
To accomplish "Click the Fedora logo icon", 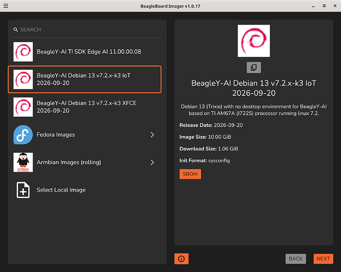I will coord(23,135).
